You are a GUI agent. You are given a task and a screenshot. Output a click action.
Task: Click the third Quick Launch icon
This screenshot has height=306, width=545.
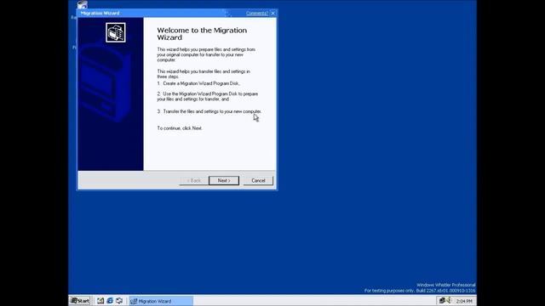click(119, 301)
